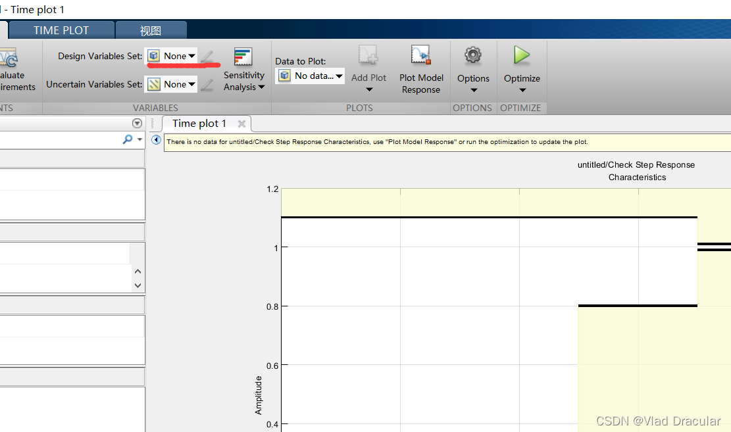Collapse the message bar with blue arrow icon
Viewport: 731px width, 432px height.
point(156,140)
